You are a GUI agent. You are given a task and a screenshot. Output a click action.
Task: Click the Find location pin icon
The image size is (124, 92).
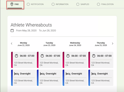[12, 4]
